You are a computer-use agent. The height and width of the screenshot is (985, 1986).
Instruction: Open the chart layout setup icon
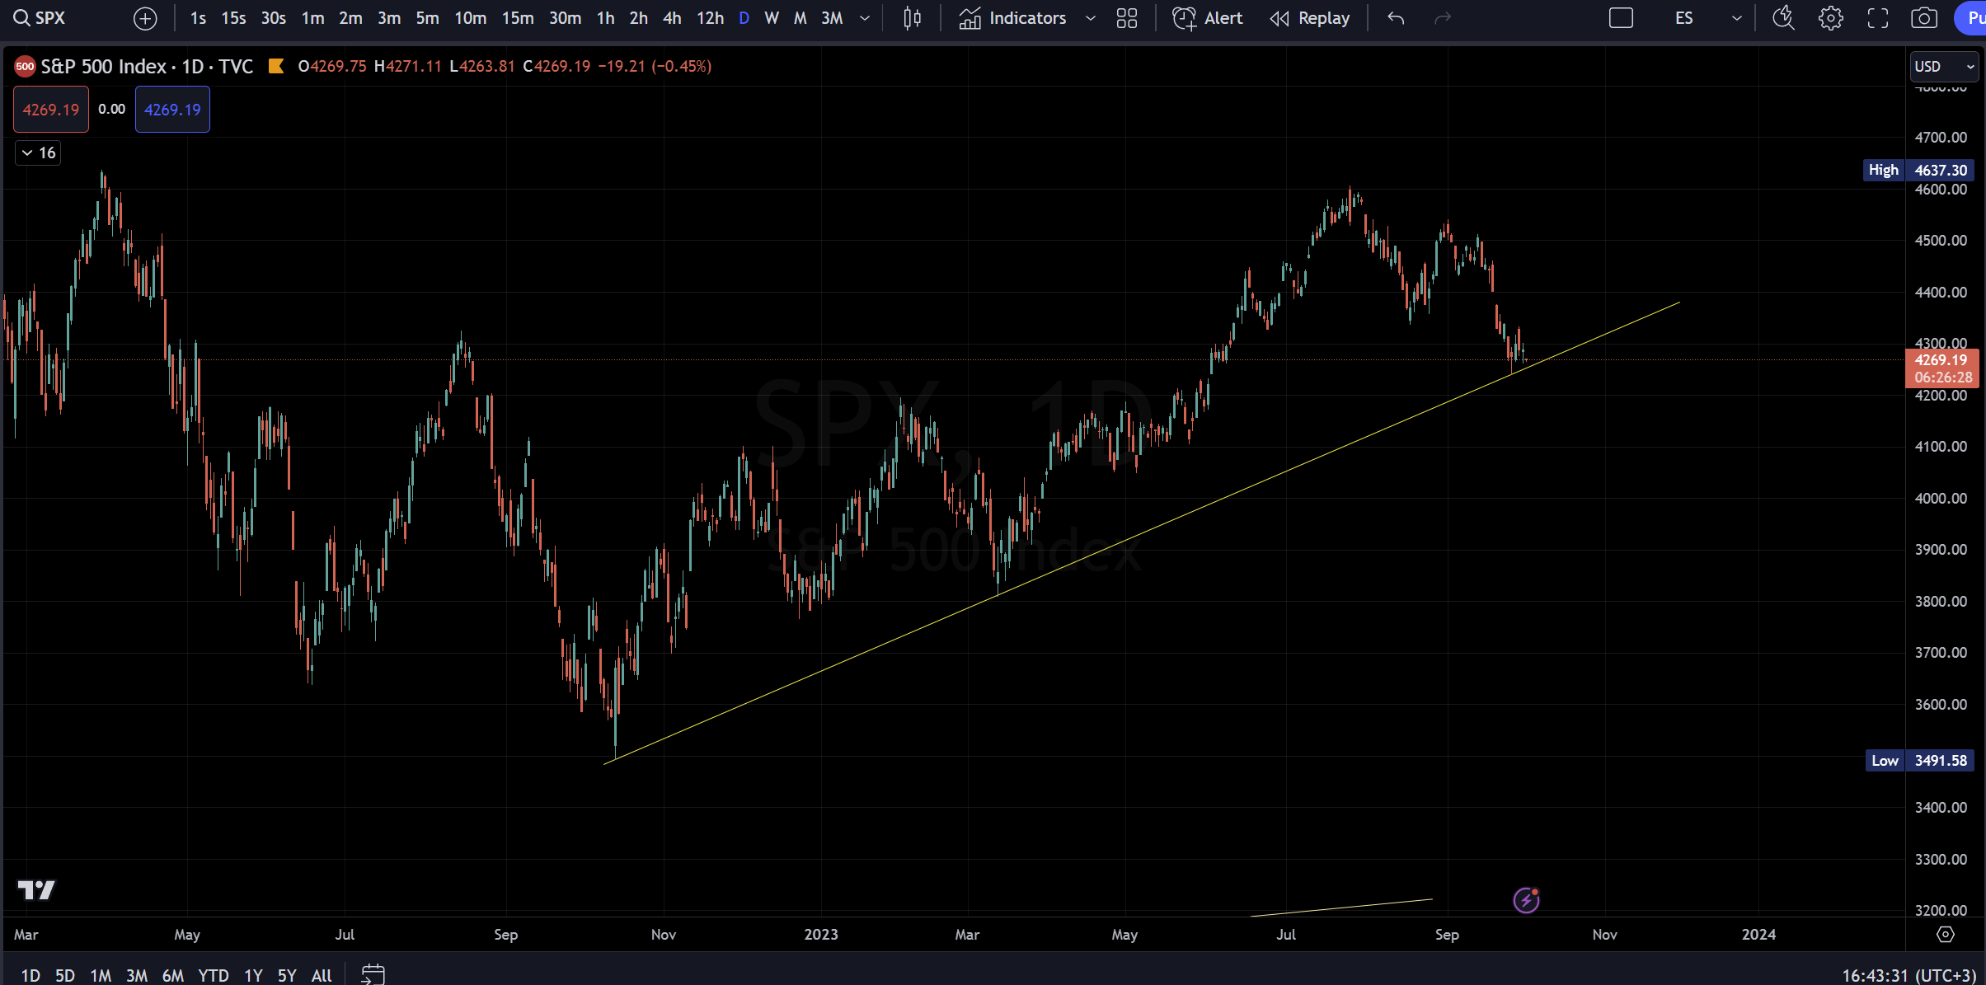click(x=1621, y=18)
